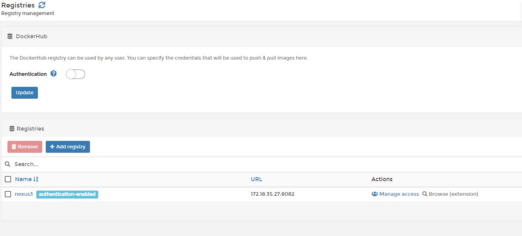Click the red Remove button
522x236 pixels.
(25, 147)
